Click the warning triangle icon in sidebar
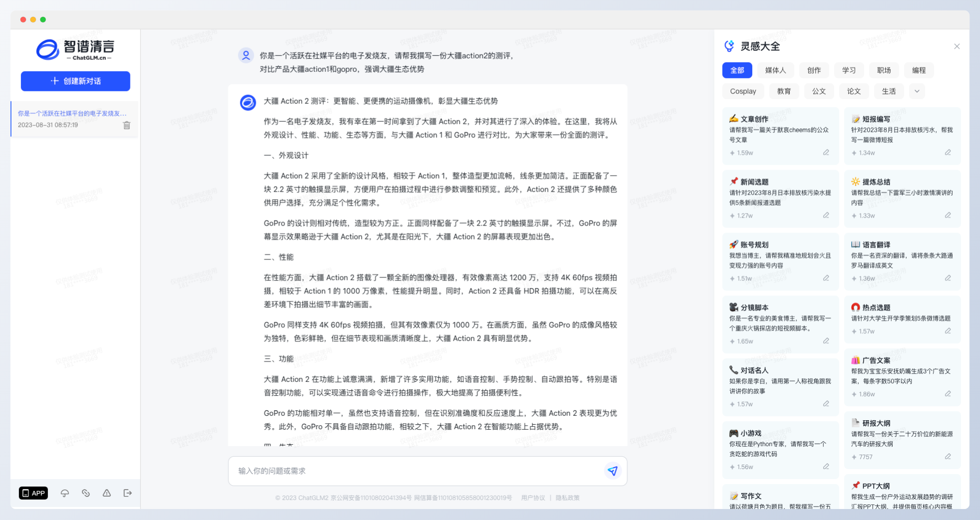The width and height of the screenshot is (980, 520). (x=107, y=493)
